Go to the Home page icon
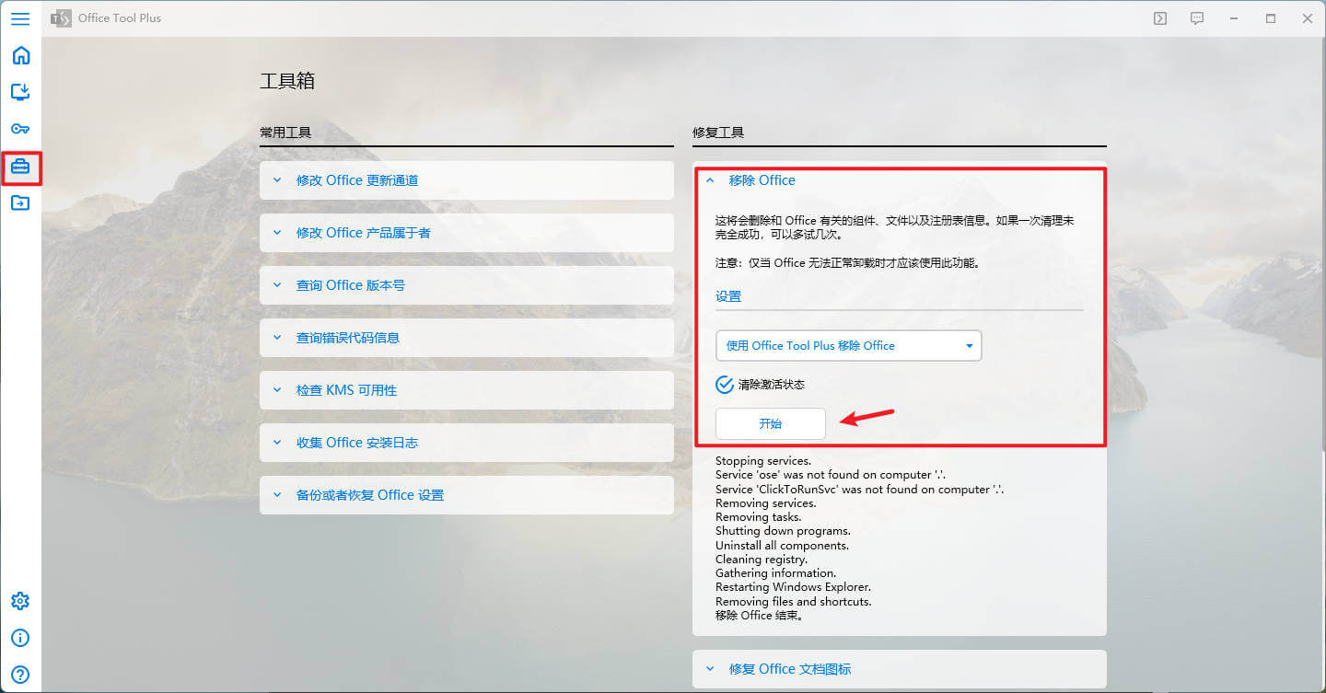This screenshot has height=693, width=1326. [x=20, y=55]
